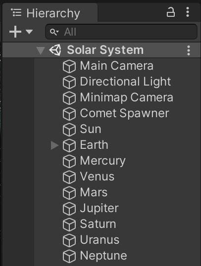Click the cube icon beside Minimap Camera

click(69, 98)
